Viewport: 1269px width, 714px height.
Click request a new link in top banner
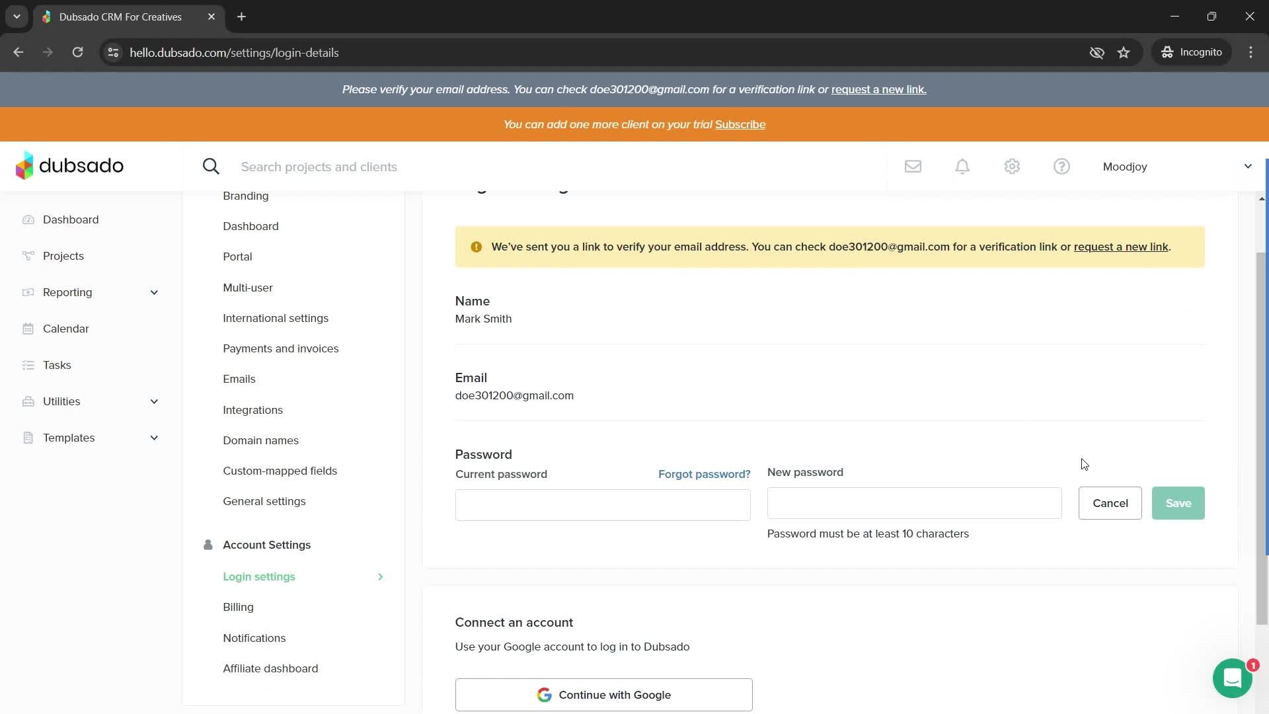pos(878,89)
